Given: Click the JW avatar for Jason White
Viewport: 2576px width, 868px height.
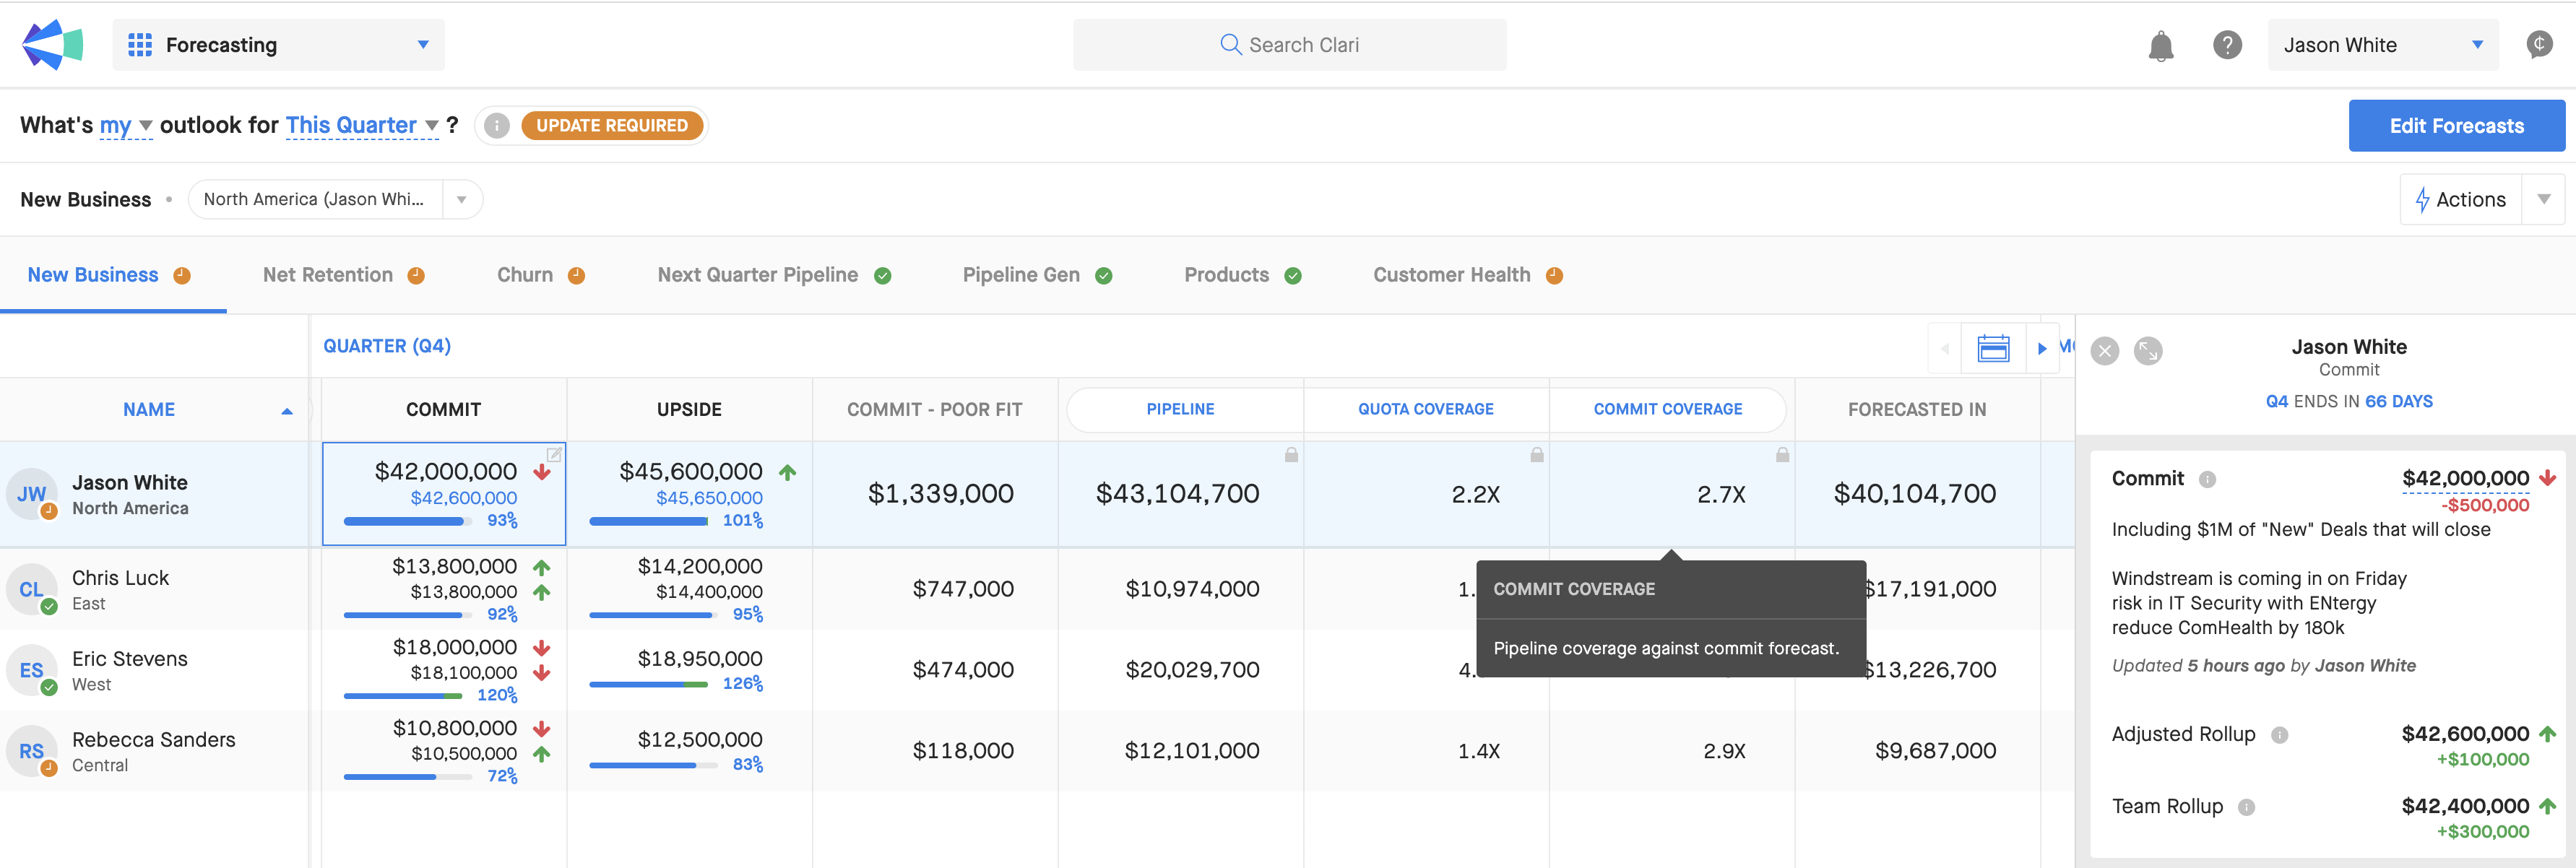Looking at the screenshot, I should 32,494.
